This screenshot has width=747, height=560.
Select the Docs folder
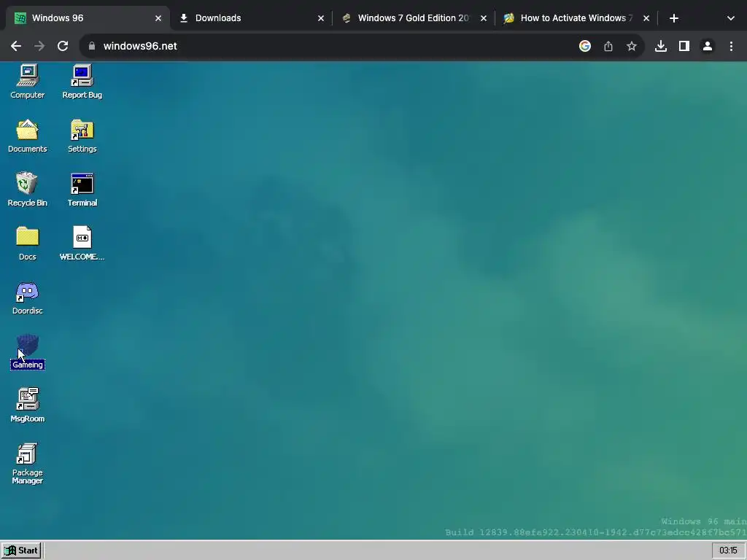tap(28, 244)
